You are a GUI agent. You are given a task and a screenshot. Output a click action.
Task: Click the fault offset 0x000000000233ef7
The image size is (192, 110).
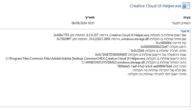coord(155,47)
